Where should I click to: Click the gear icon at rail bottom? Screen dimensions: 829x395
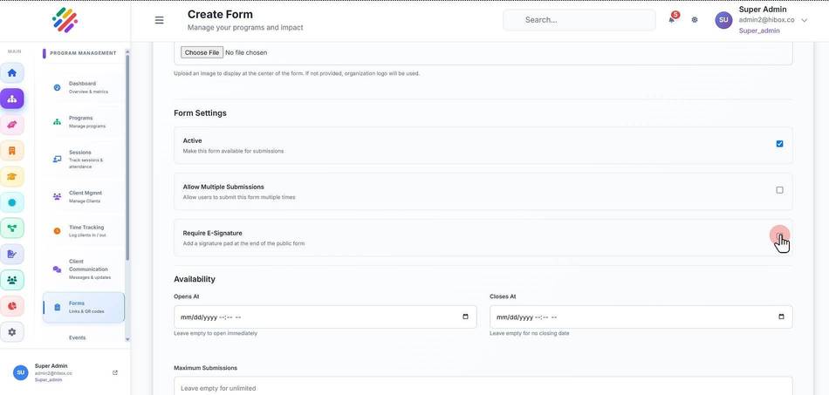click(12, 332)
